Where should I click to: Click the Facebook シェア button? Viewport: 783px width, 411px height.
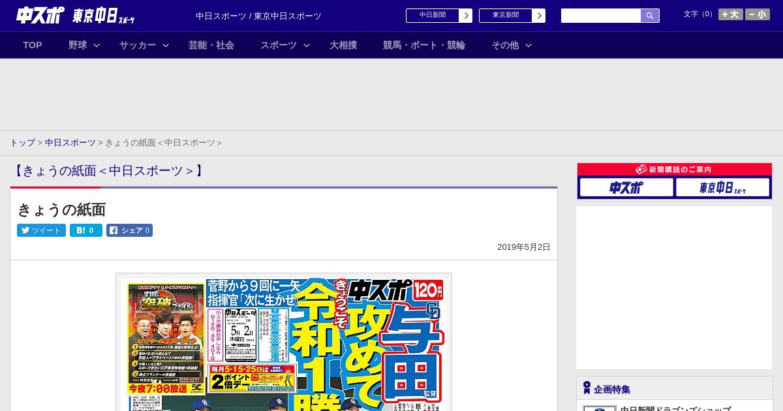click(129, 230)
